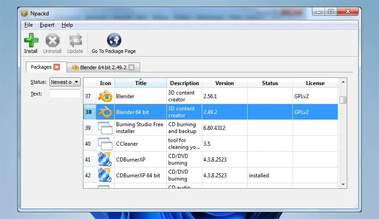This screenshot has width=379, height=219.
Task: Click CCleaner placeholder window icon
Action: 105,144
